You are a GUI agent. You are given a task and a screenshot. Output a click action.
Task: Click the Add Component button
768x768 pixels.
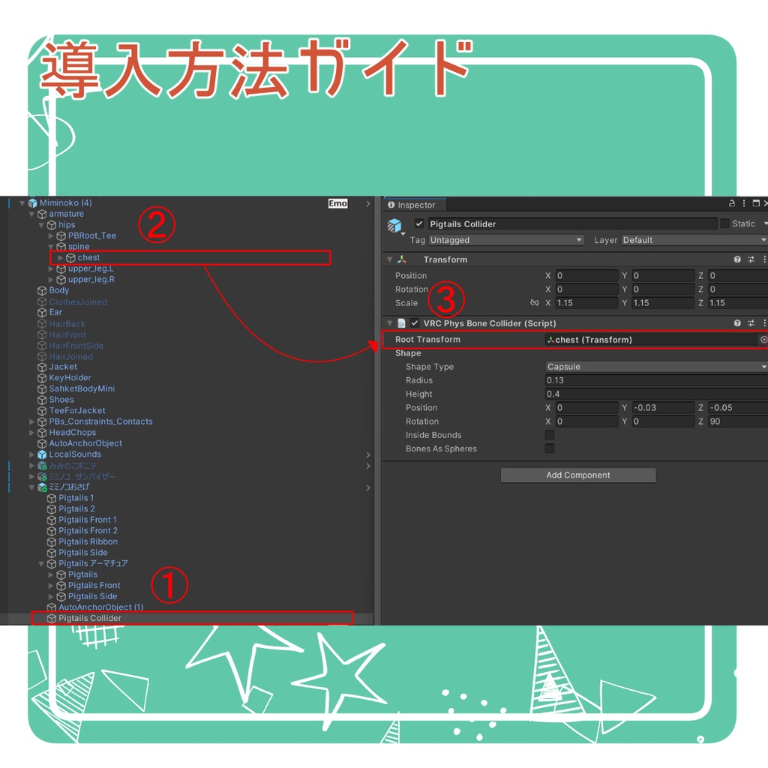point(577,475)
